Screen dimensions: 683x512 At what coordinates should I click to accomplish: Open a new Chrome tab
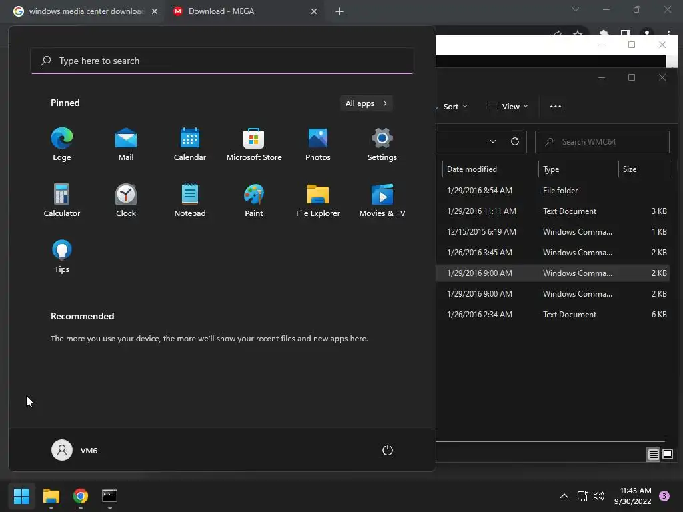(x=339, y=11)
